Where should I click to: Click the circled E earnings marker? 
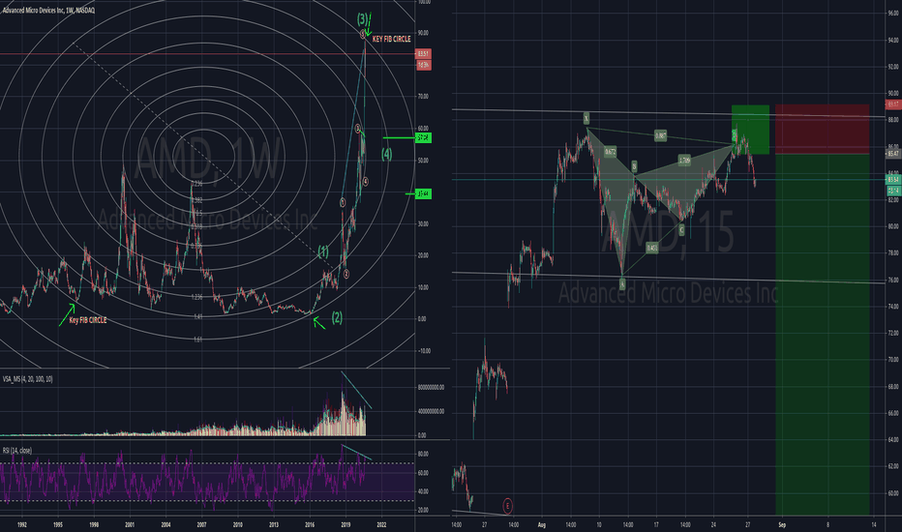pyautogui.click(x=507, y=506)
